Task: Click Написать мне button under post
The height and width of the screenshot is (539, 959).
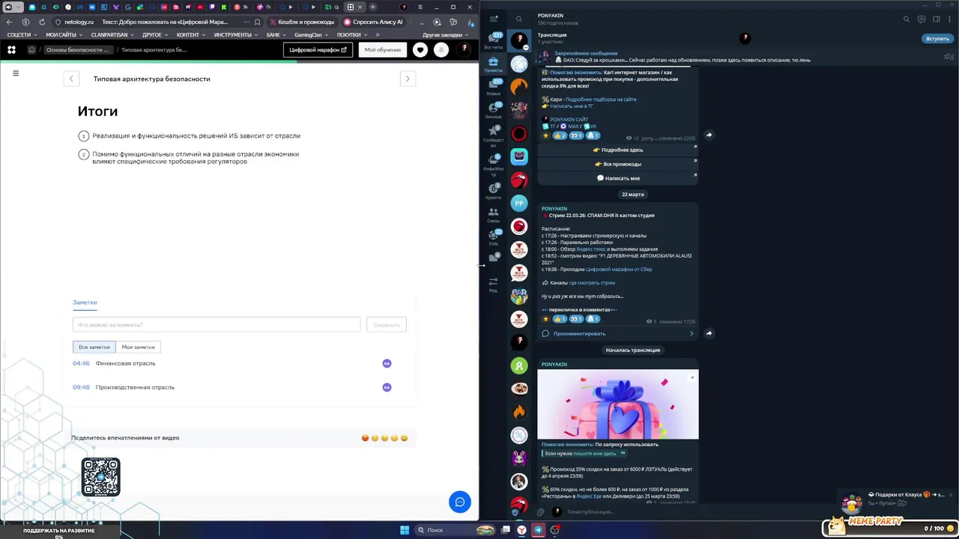Action: (617, 178)
